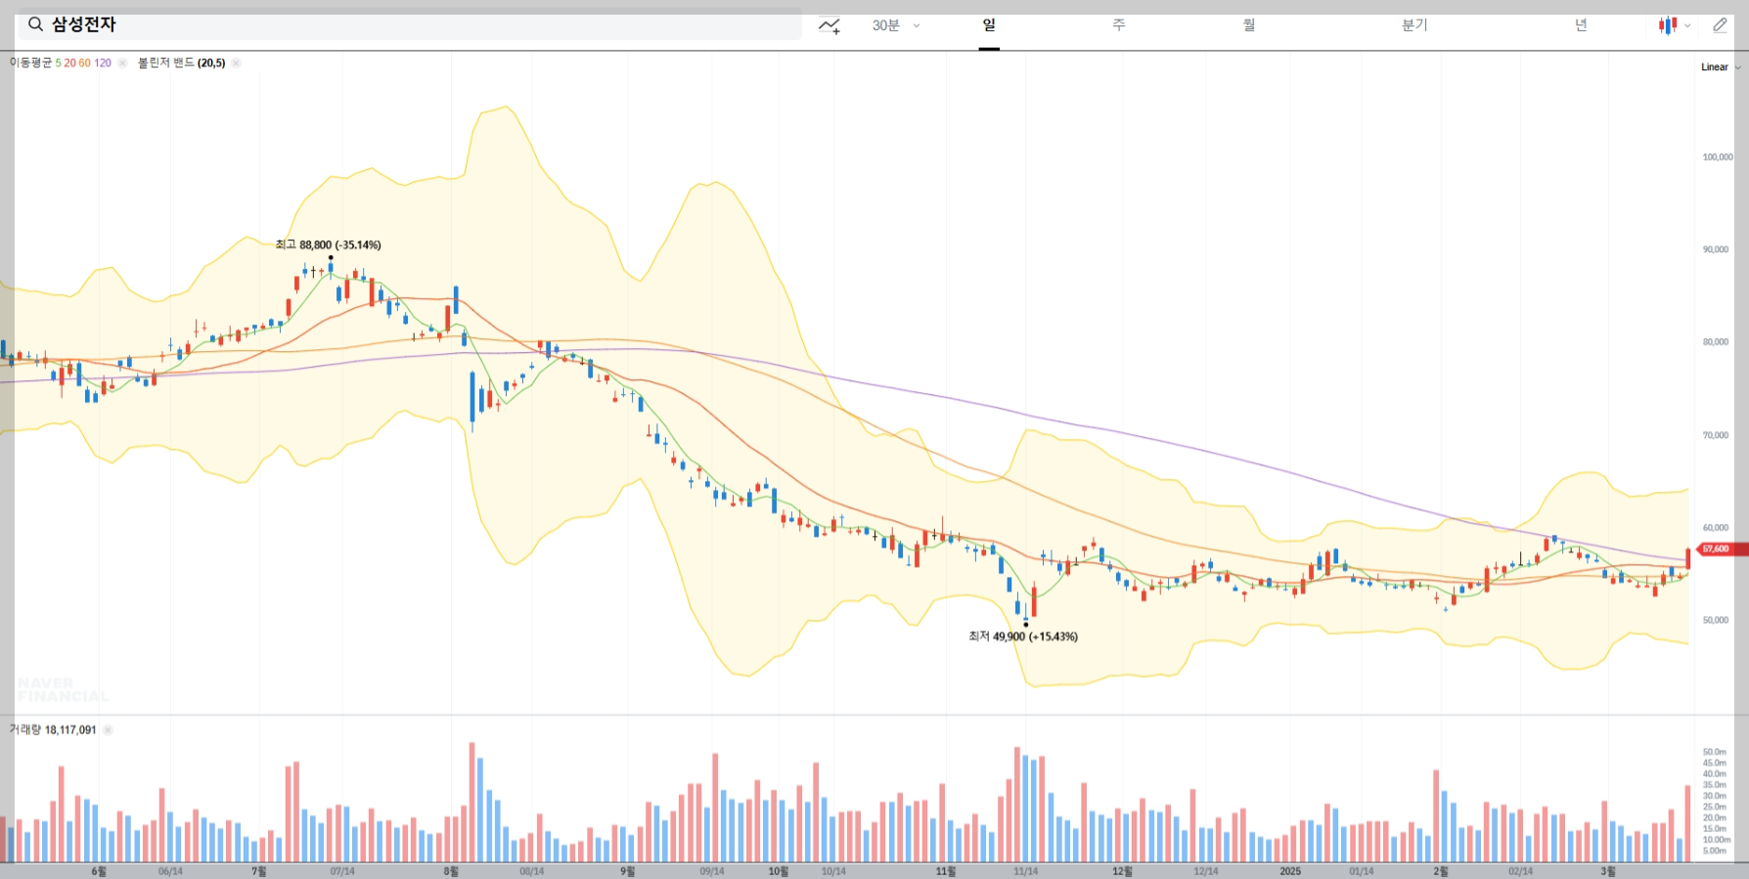The height and width of the screenshot is (879, 1749).
Task: Click the 2025 year axis label
Action: coord(1290,871)
